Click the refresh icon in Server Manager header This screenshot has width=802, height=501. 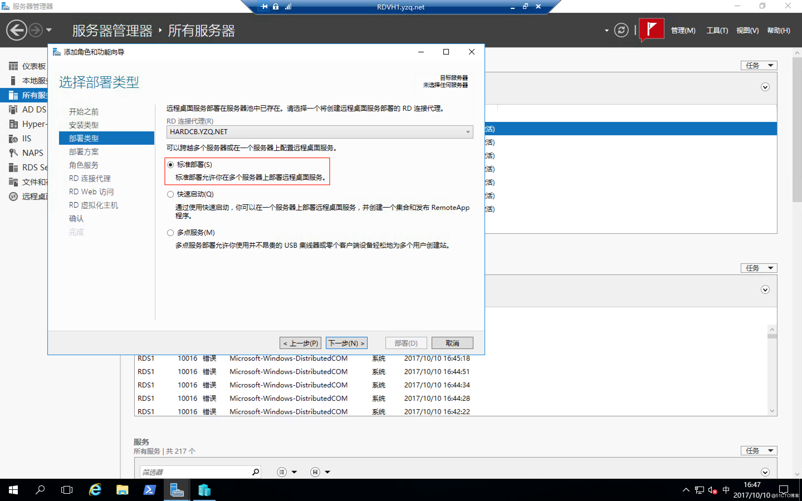tap(621, 30)
